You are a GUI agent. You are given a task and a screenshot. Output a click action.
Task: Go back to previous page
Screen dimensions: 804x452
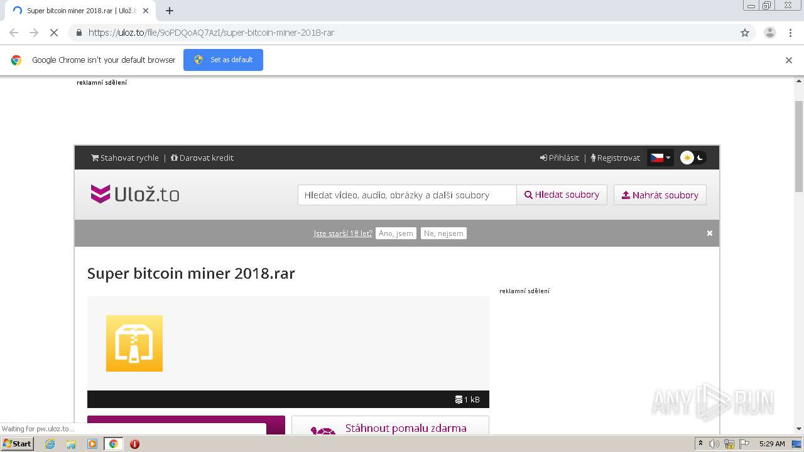[14, 33]
